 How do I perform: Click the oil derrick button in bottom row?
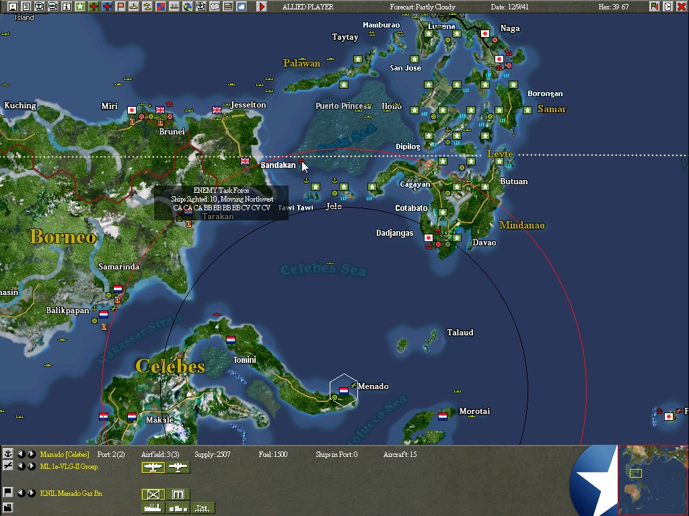(x=203, y=508)
